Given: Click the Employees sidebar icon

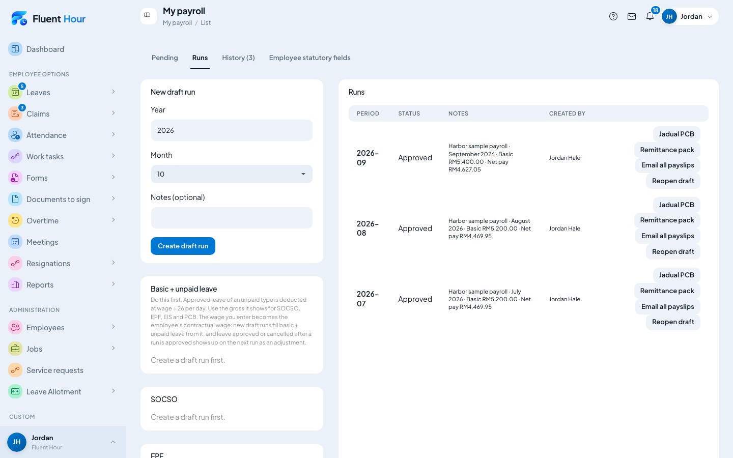Looking at the screenshot, I should (15, 327).
